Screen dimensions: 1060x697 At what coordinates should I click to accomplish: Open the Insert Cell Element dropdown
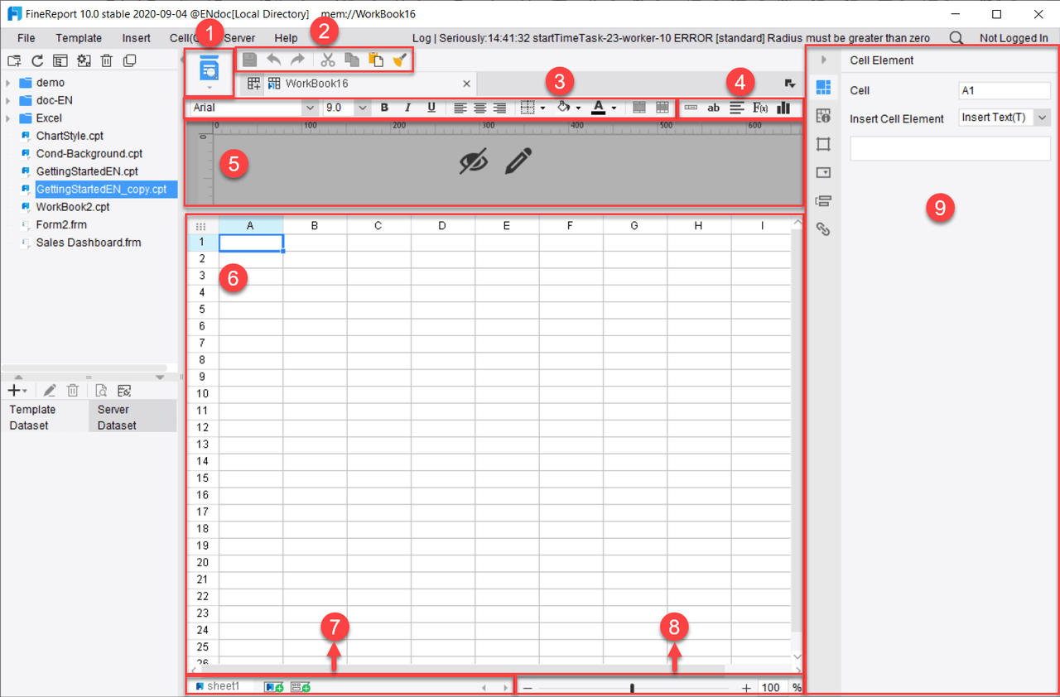click(1042, 118)
